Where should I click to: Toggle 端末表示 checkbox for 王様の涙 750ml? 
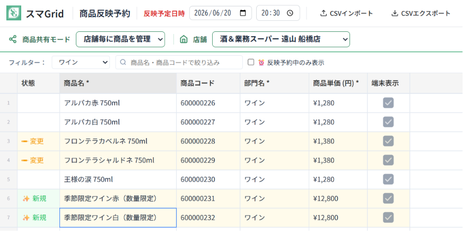pyautogui.click(x=388, y=179)
